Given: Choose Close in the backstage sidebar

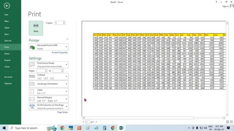Looking at the screenshot, I should (7, 67).
